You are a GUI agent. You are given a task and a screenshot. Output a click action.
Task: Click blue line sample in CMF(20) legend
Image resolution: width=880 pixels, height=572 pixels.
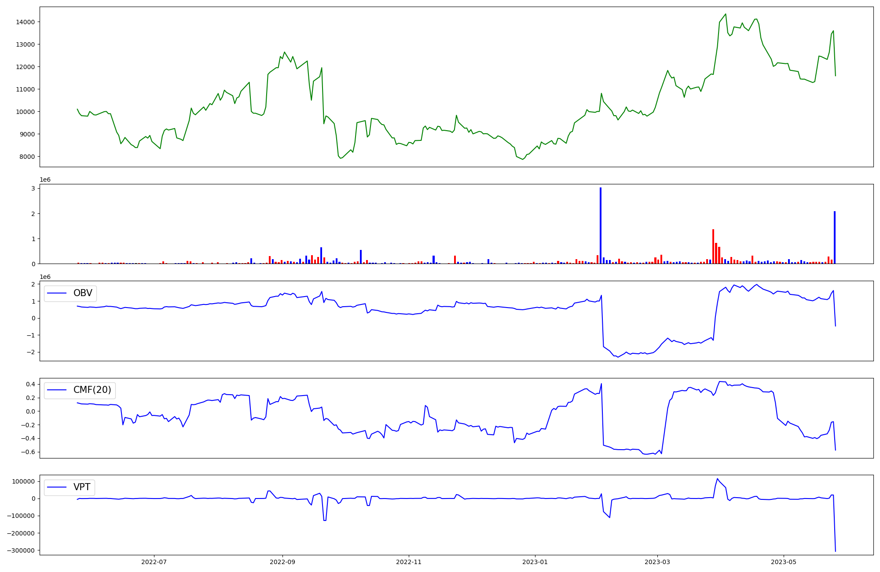[x=57, y=390]
